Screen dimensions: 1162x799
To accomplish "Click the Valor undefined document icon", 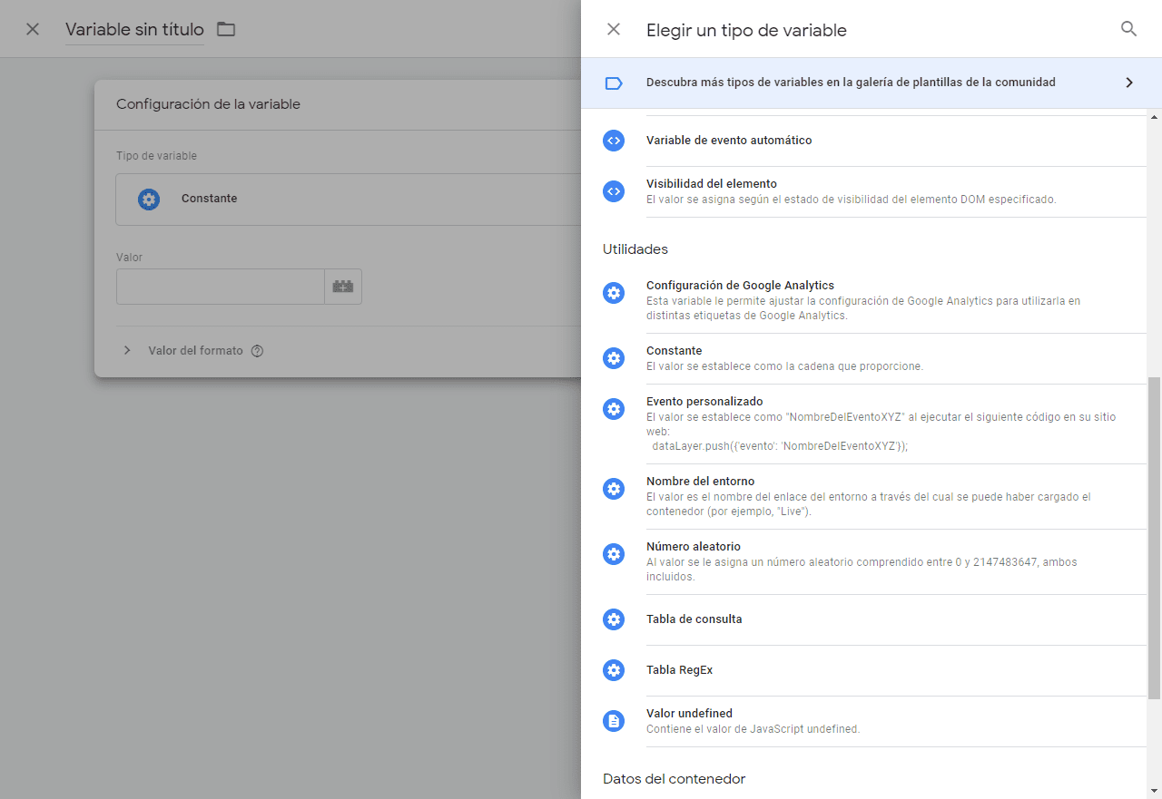I will pos(614,721).
